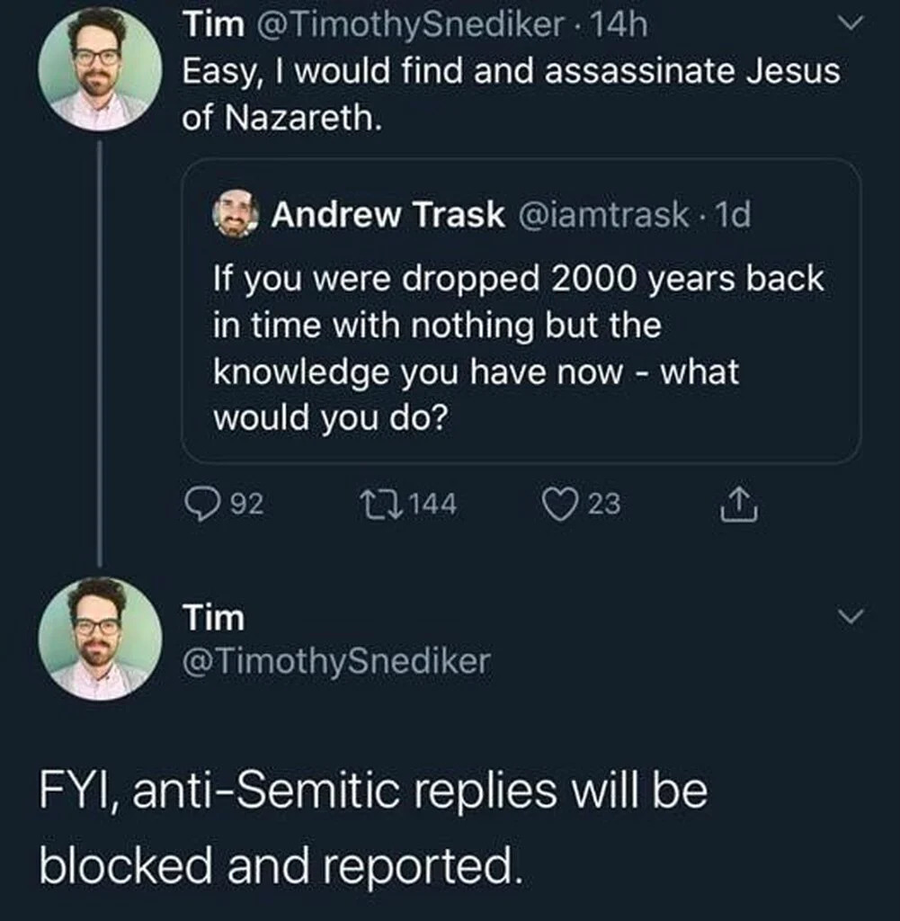Screen dimensions: 900x921
Task: Open Andrew Trask's small avatar in quoted tweet
Action: click(x=236, y=215)
